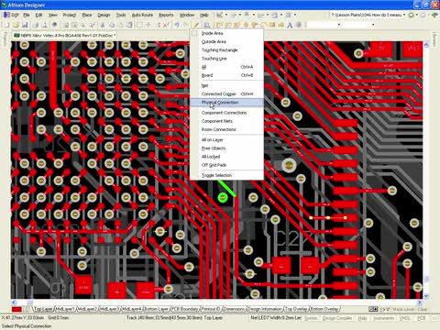
Task: Click the Place Pad icon
Action: pyautogui.click(x=246, y=25)
